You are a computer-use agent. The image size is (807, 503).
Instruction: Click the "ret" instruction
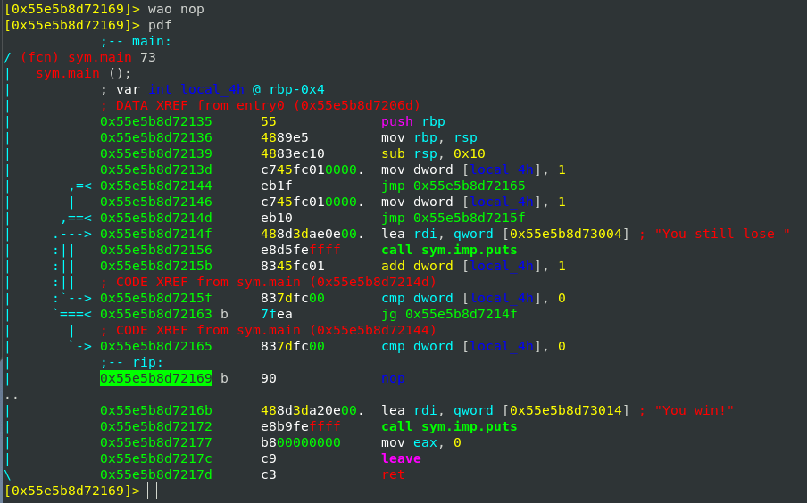393,474
